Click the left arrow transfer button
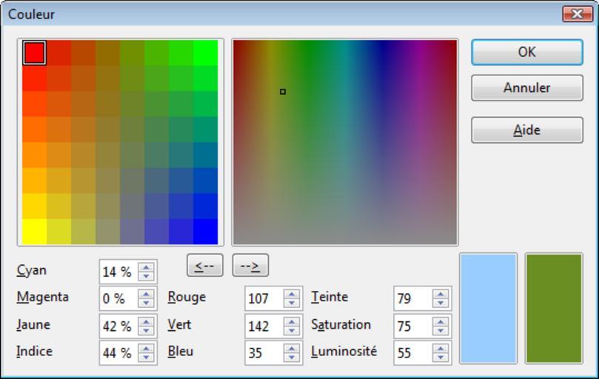 (x=205, y=266)
